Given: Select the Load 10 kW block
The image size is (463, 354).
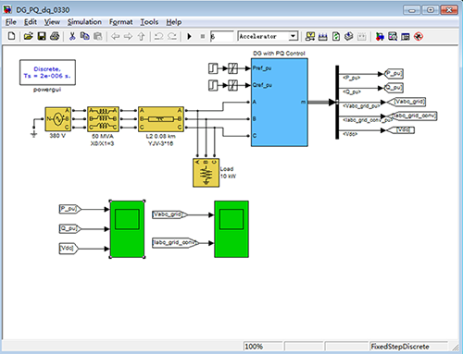Looking at the screenshot, I should [x=206, y=173].
